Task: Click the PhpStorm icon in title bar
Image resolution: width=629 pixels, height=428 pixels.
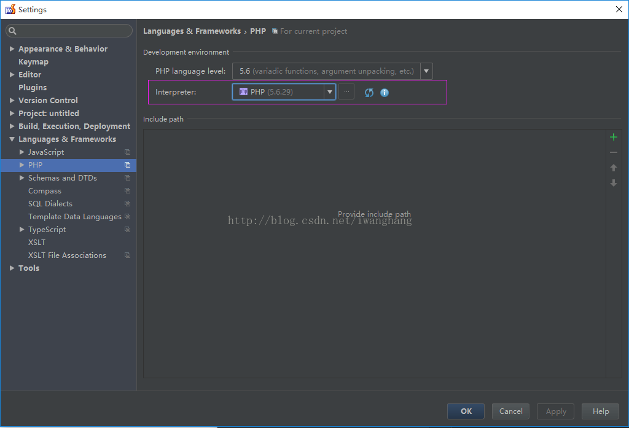Action: point(10,9)
